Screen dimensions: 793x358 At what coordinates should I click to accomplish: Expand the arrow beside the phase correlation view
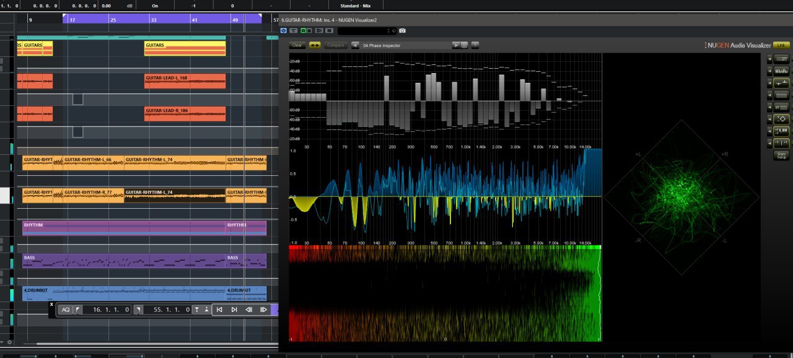coord(769,83)
